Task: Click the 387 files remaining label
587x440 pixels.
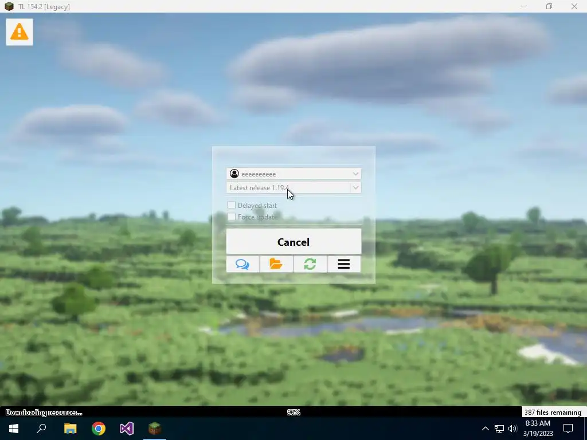Action: (x=553, y=412)
